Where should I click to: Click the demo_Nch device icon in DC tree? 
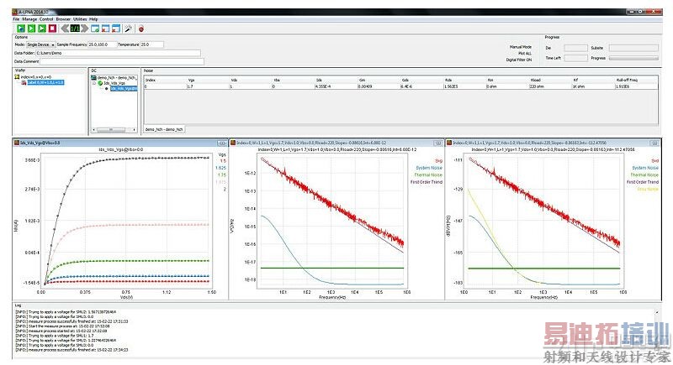click(93, 78)
